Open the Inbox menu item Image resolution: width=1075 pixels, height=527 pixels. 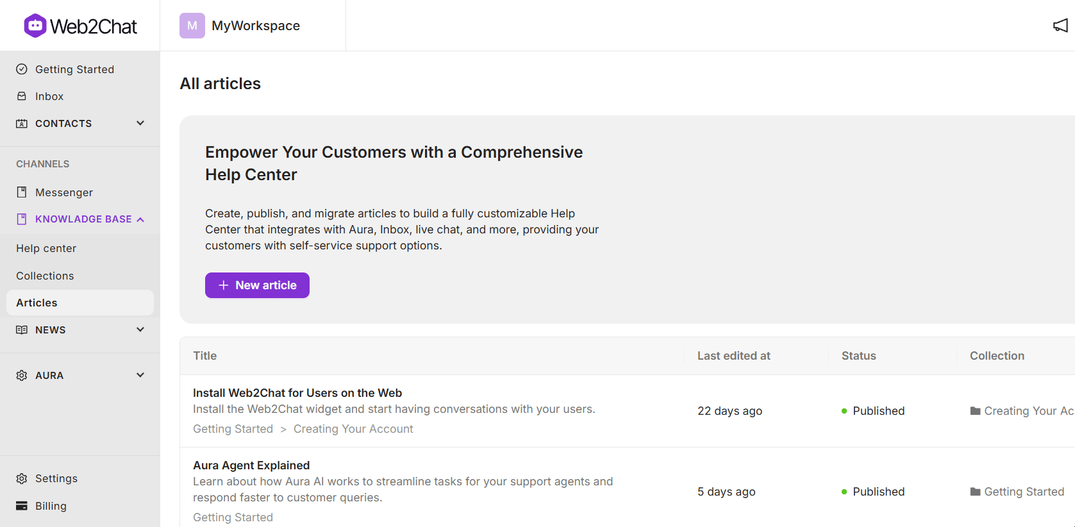coord(49,96)
